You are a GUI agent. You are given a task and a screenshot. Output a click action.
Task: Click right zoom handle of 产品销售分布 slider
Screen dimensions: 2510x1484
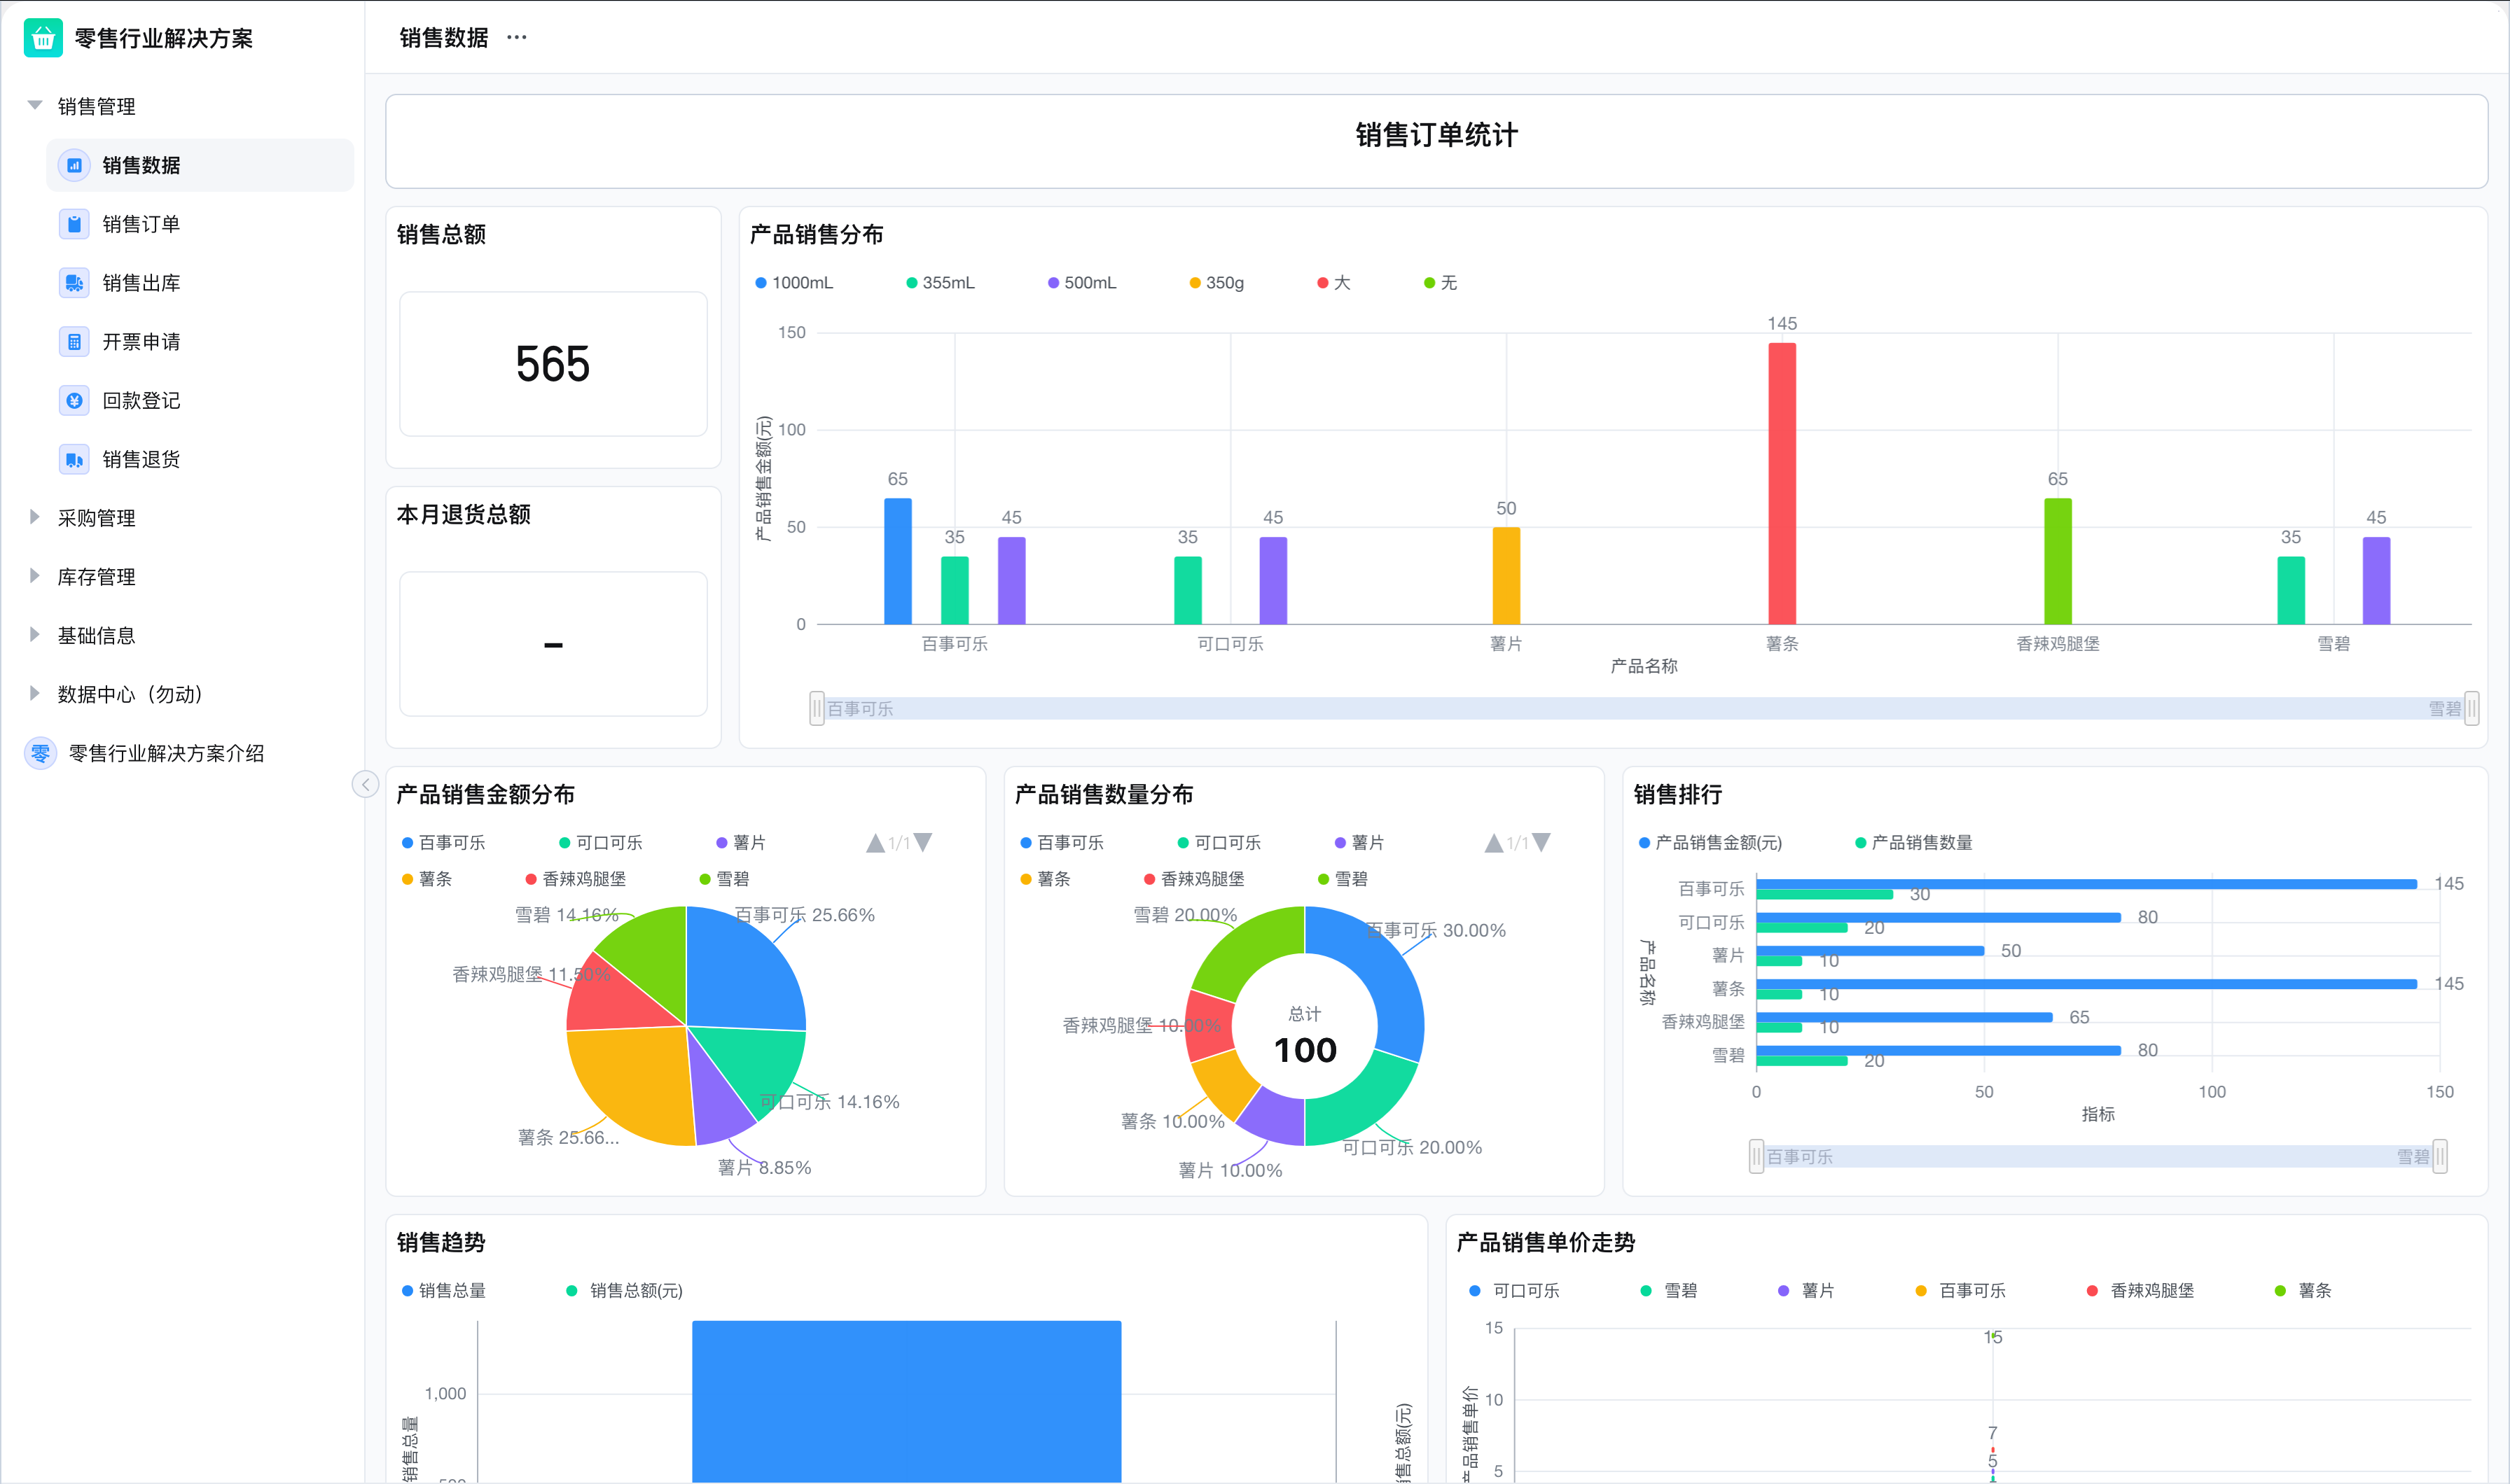click(x=2472, y=709)
